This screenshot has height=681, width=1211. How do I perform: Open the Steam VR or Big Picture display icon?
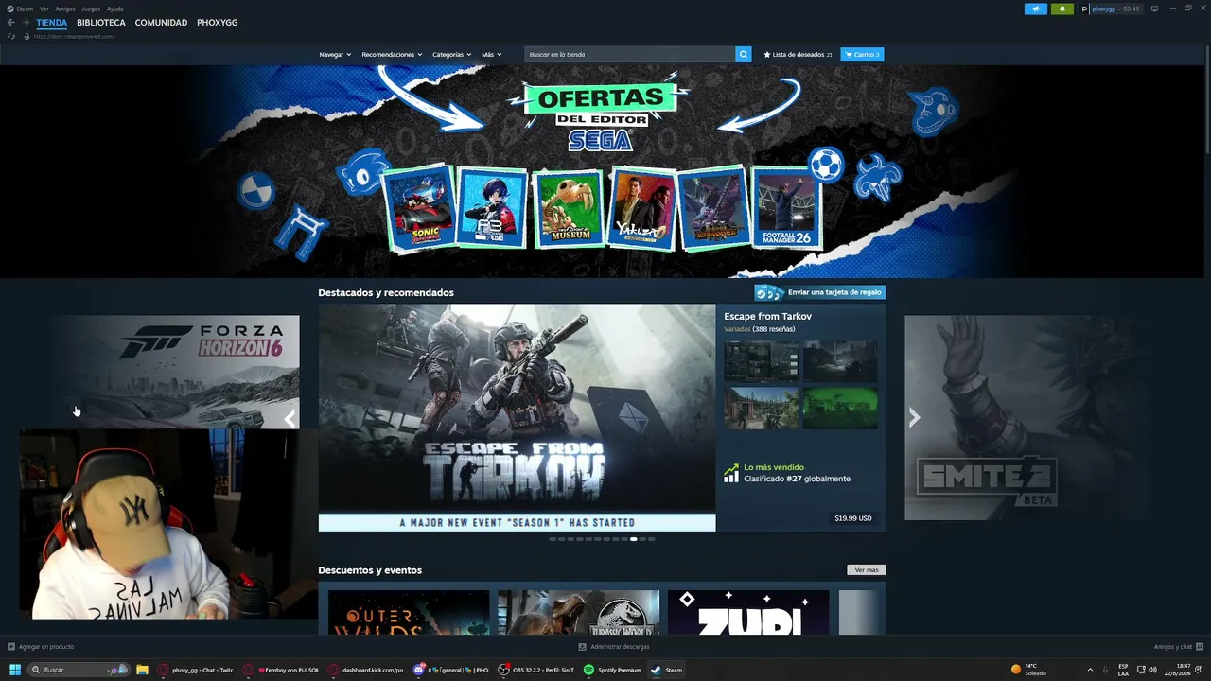click(x=1154, y=9)
